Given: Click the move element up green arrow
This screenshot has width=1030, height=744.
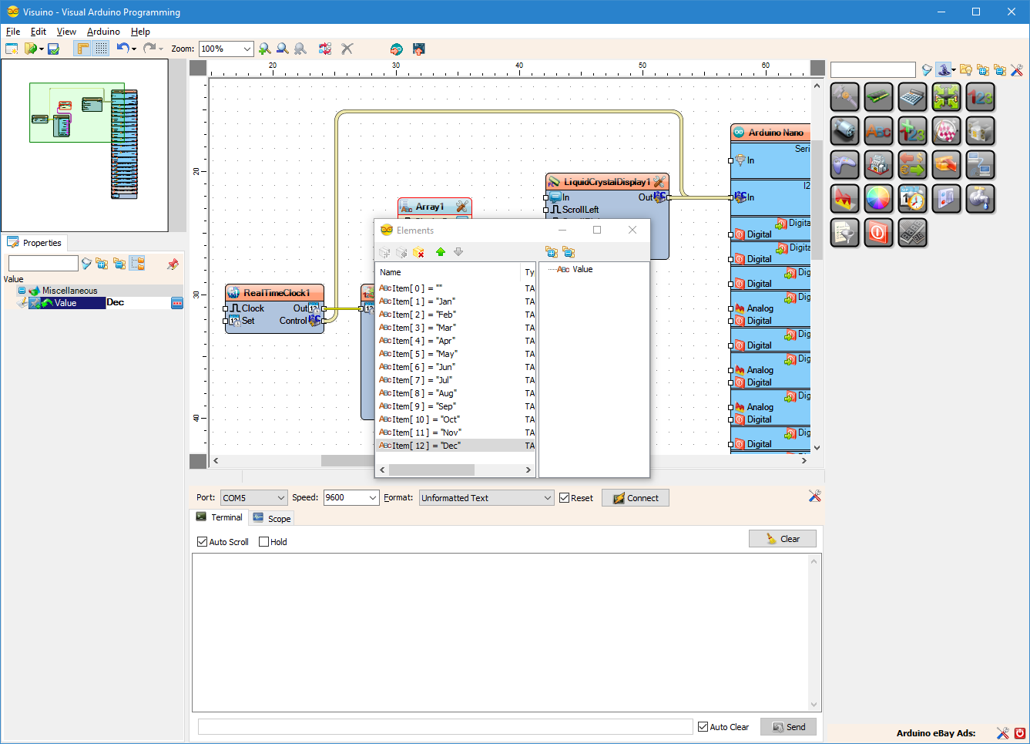Looking at the screenshot, I should pyautogui.click(x=441, y=252).
